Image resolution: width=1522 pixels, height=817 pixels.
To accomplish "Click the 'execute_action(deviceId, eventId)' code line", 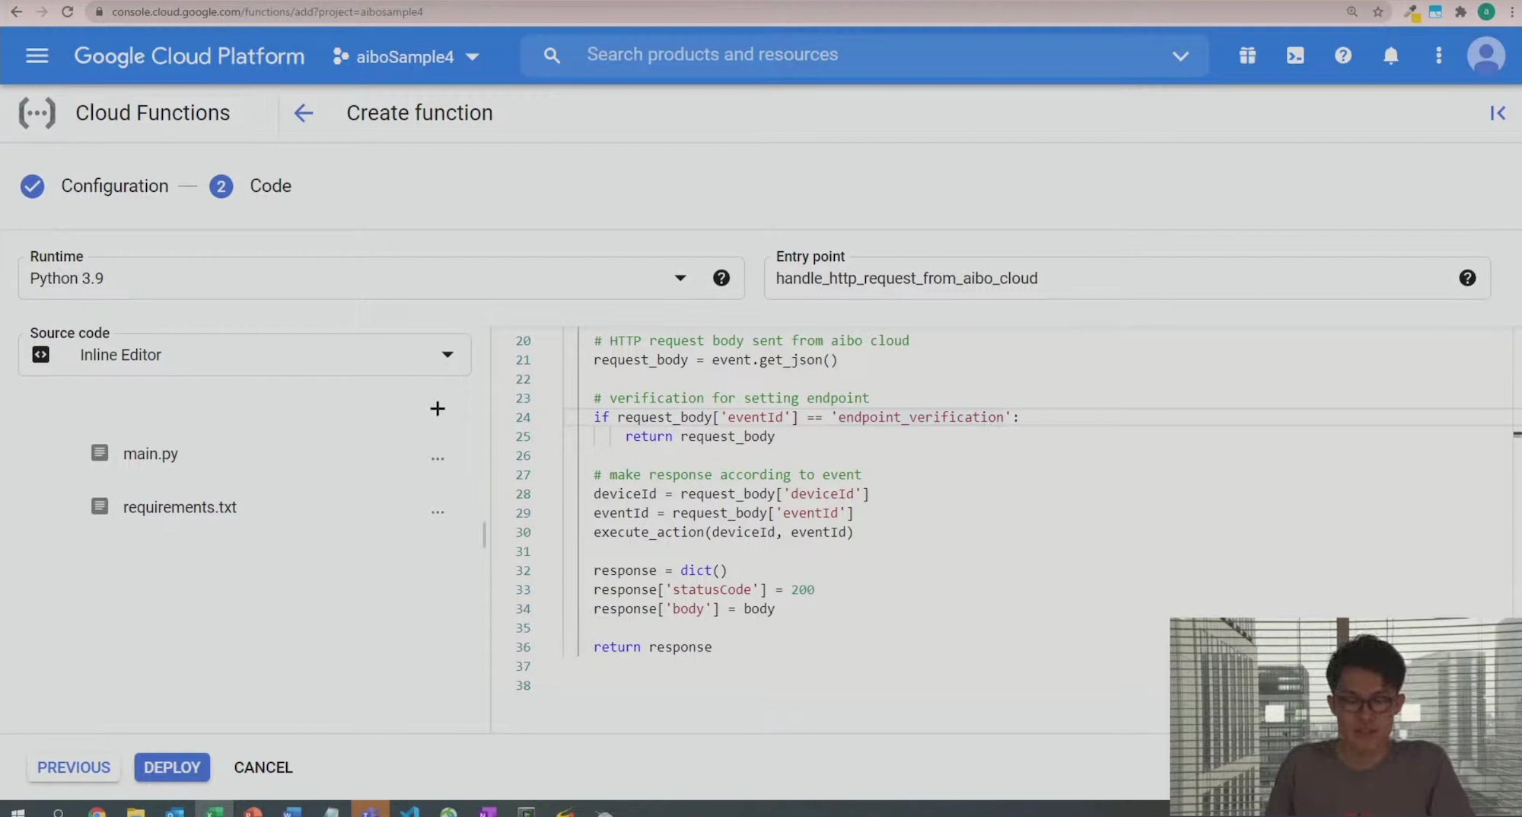I will [x=723, y=532].
